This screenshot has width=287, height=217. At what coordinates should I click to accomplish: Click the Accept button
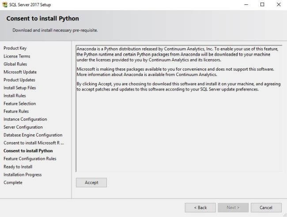(x=91, y=183)
